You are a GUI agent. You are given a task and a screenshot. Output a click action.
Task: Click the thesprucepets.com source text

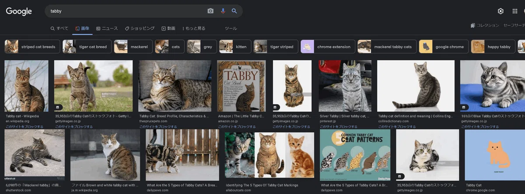[x=152, y=121]
